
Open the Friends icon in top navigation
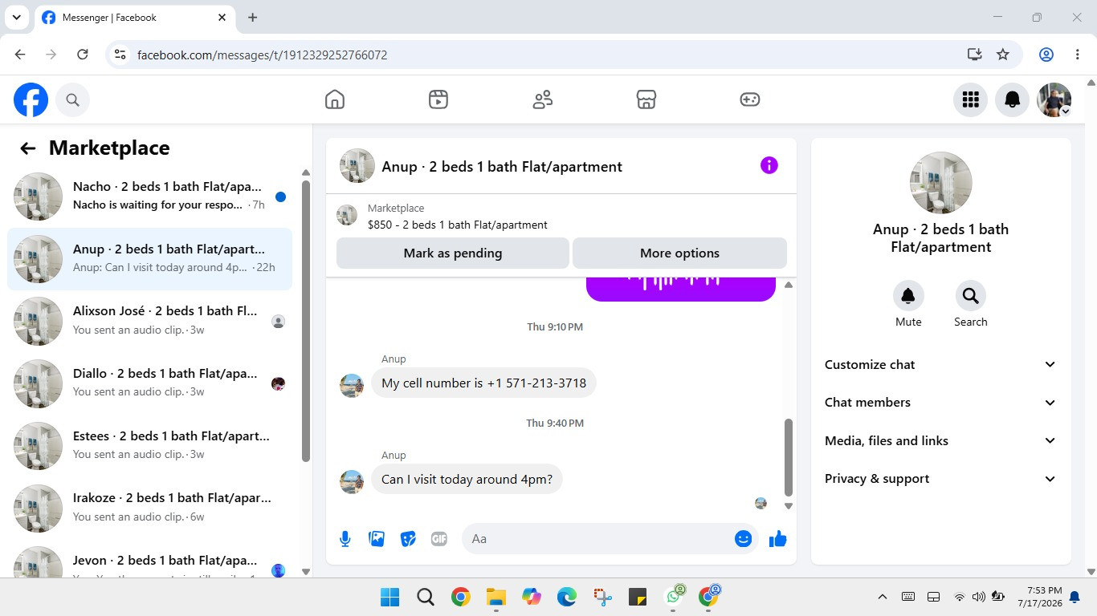coord(543,99)
